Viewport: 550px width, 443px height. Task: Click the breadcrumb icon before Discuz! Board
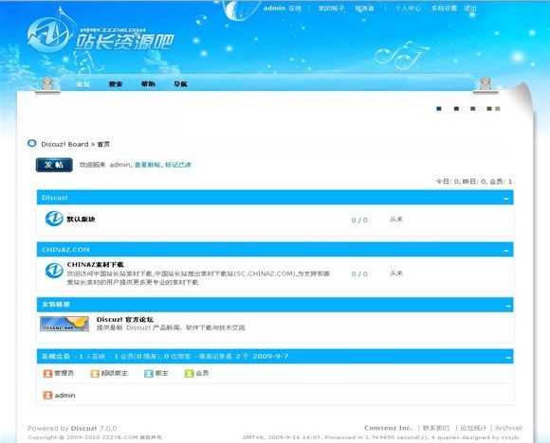pyautogui.click(x=32, y=144)
